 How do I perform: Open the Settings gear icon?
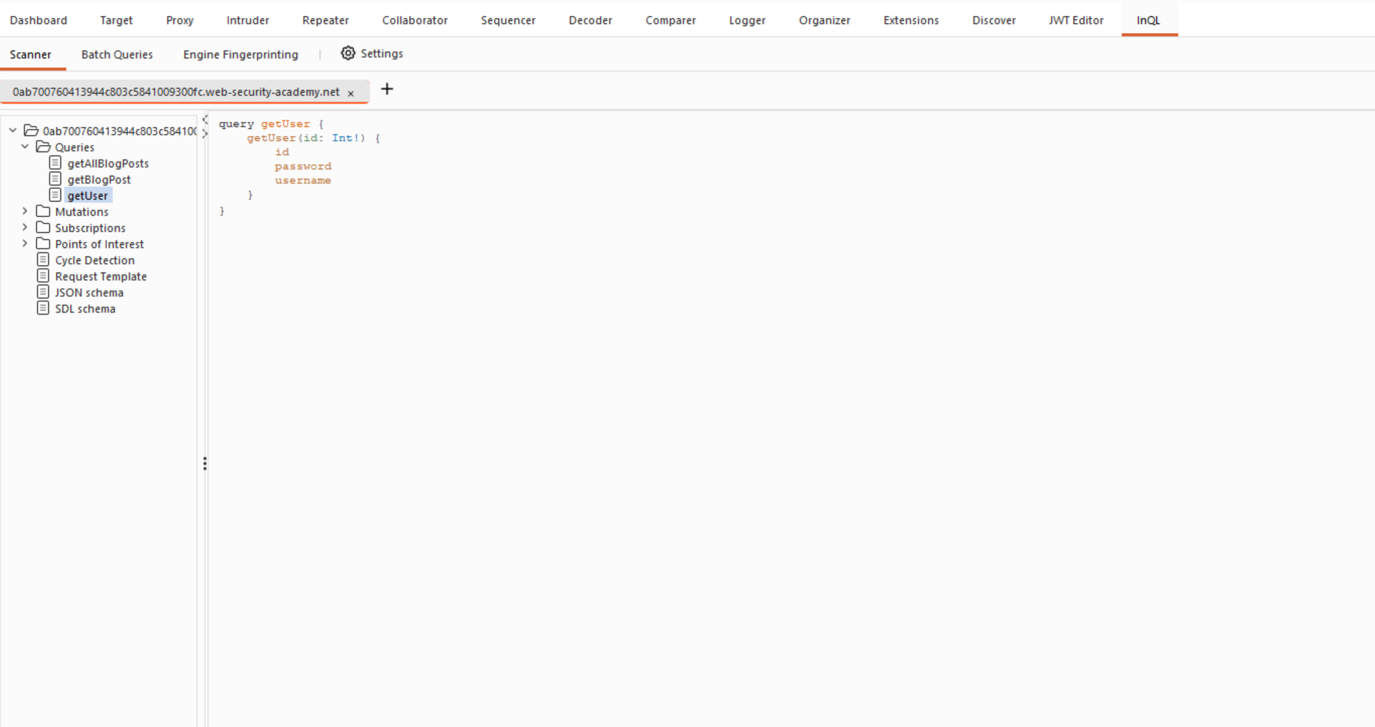(348, 53)
